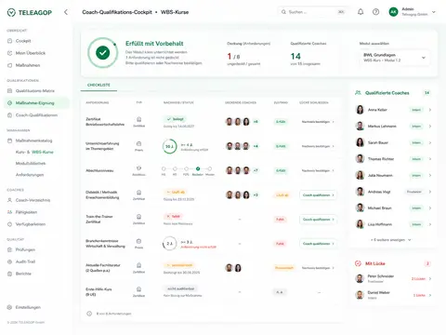The image size is (446, 335).
Task: Open the help question mark icon
Action: (375, 12)
